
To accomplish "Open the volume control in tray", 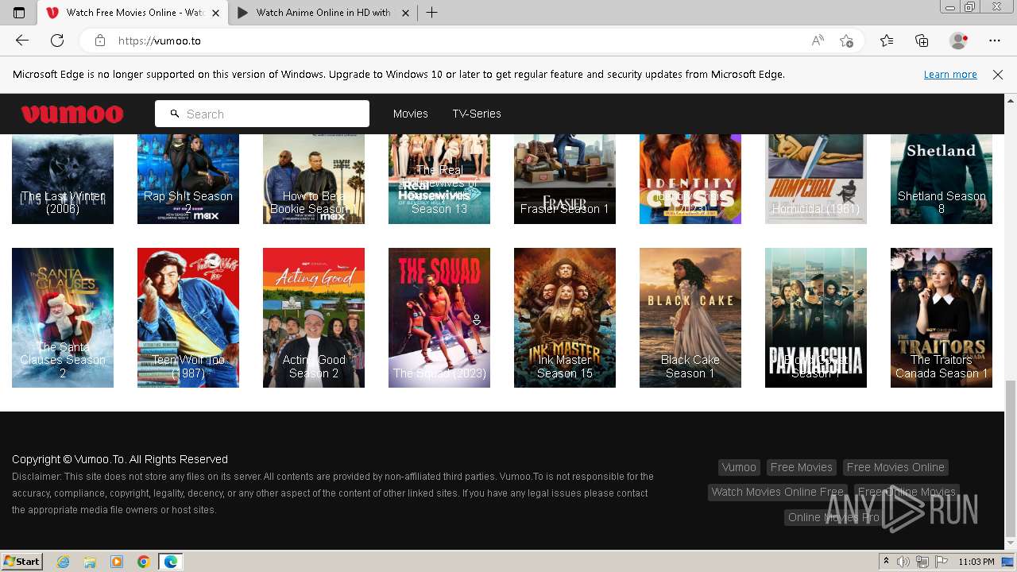I will (903, 562).
